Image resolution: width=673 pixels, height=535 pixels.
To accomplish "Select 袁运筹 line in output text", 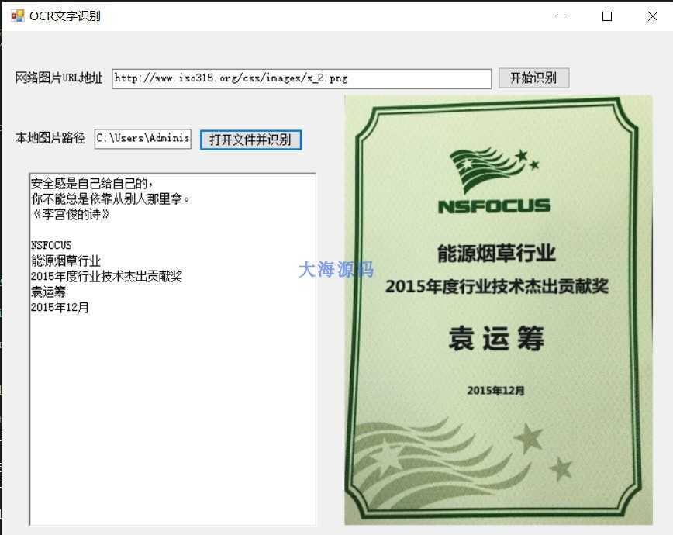I will coord(48,292).
